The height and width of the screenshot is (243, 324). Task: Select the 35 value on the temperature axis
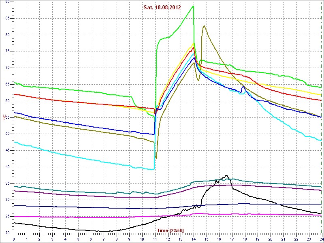7,183
